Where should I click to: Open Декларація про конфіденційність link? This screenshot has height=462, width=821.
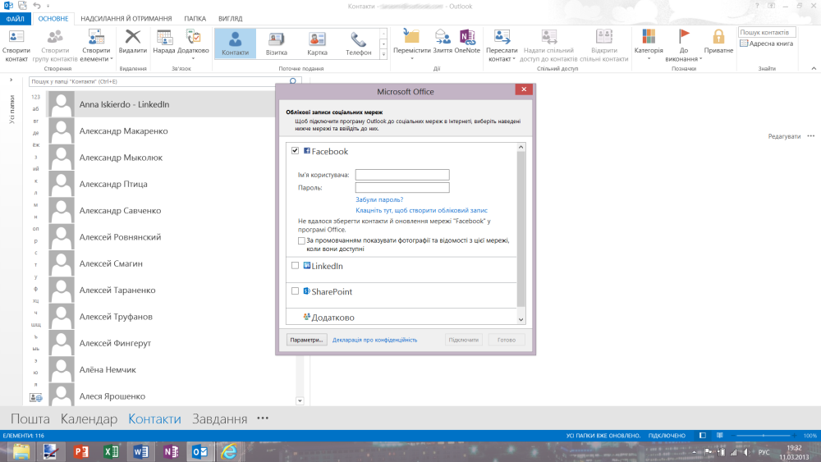375,340
